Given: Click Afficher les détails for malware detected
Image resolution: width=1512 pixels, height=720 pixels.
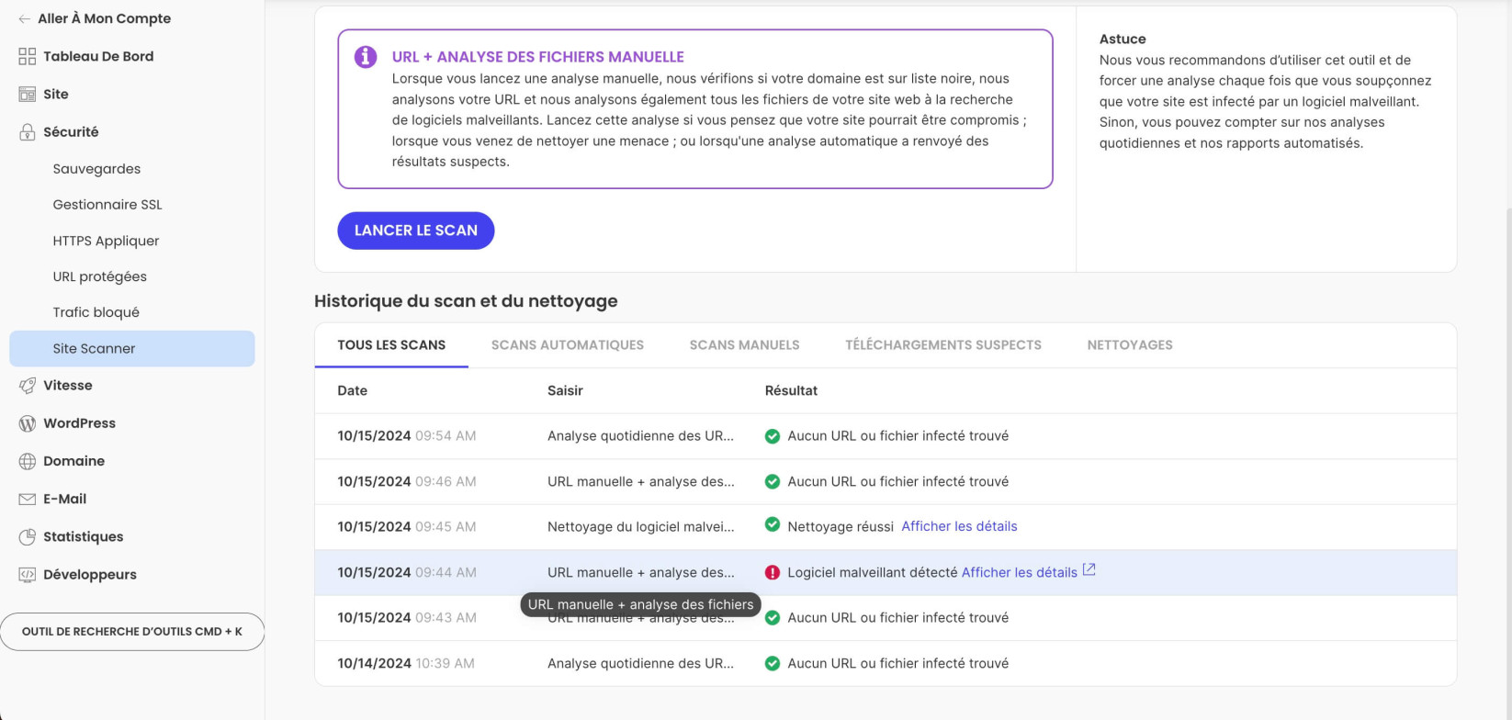Looking at the screenshot, I should [x=1020, y=572].
